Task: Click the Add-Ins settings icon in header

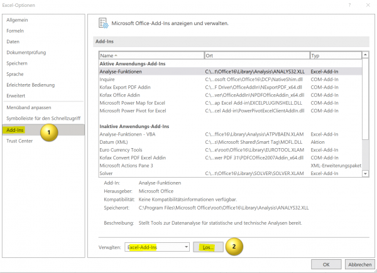Action: (104, 23)
